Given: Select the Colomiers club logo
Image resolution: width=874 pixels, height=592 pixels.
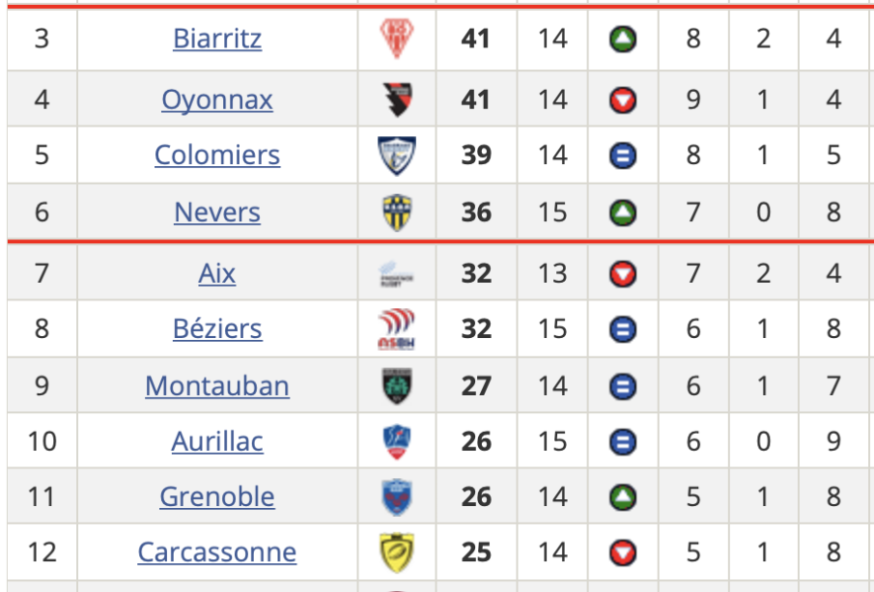Looking at the screenshot, I should click(397, 155).
